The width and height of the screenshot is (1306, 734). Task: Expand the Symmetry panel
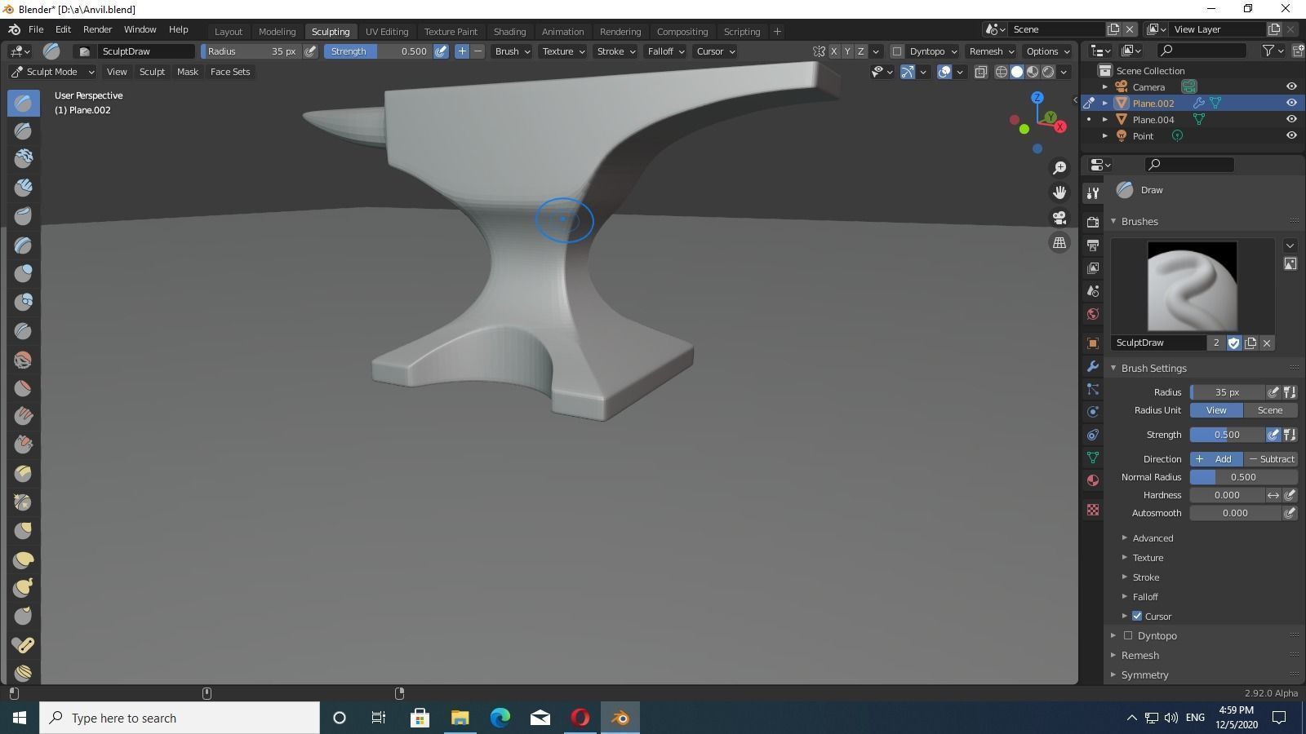(1145, 674)
